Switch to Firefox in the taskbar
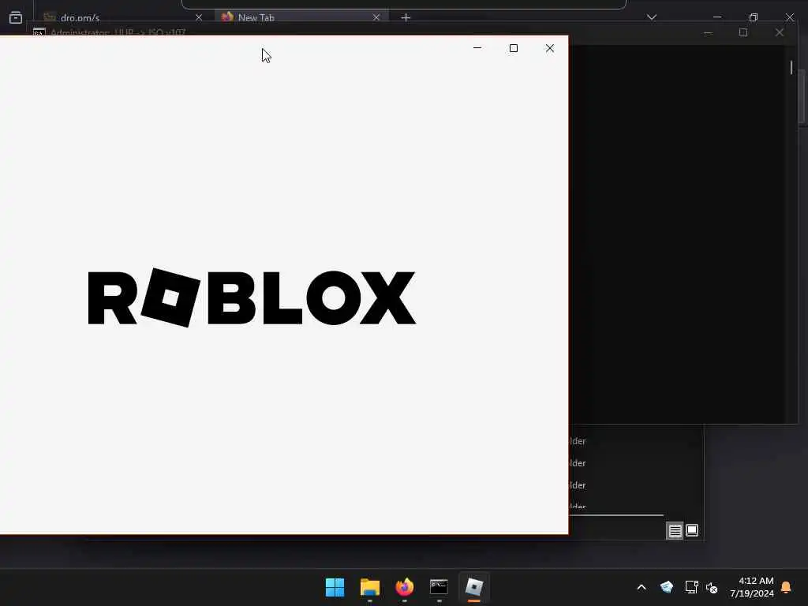Image resolution: width=808 pixels, height=606 pixels. click(x=405, y=587)
